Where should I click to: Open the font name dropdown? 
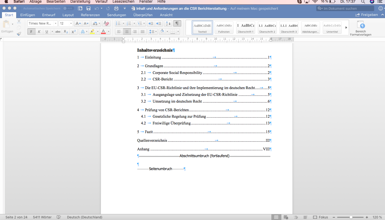click(x=55, y=23)
